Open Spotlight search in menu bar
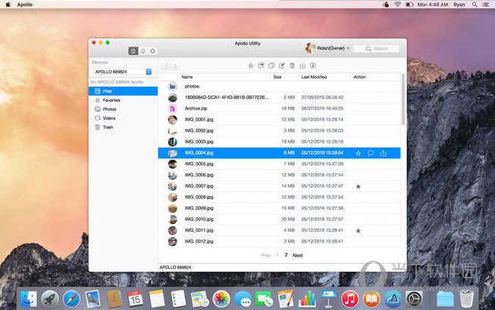 (x=475, y=5)
